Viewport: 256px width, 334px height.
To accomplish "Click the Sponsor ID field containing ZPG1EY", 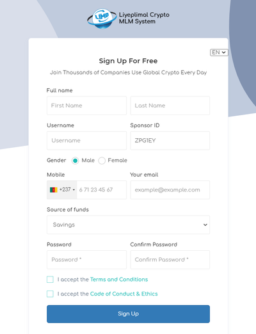I will pyautogui.click(x=170, y=140).
